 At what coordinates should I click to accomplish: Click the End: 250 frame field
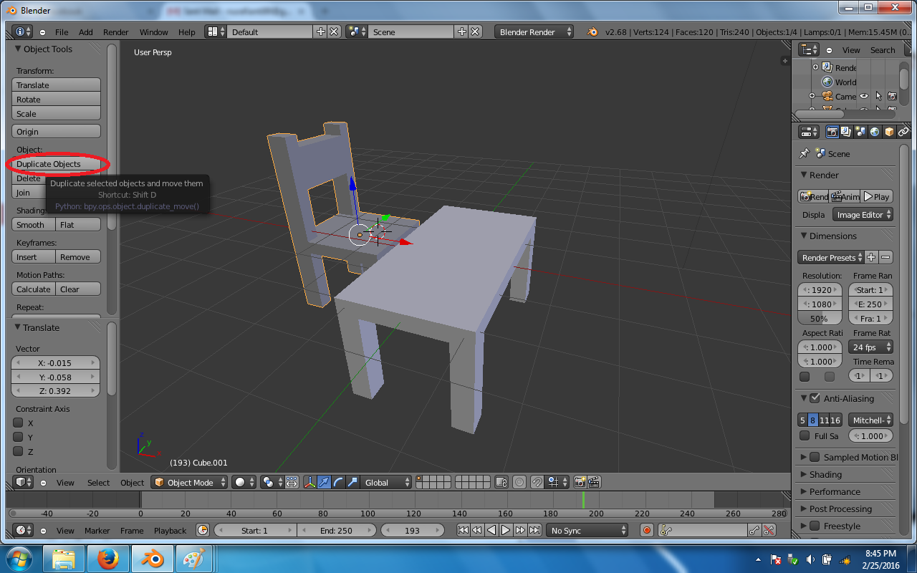335,530
